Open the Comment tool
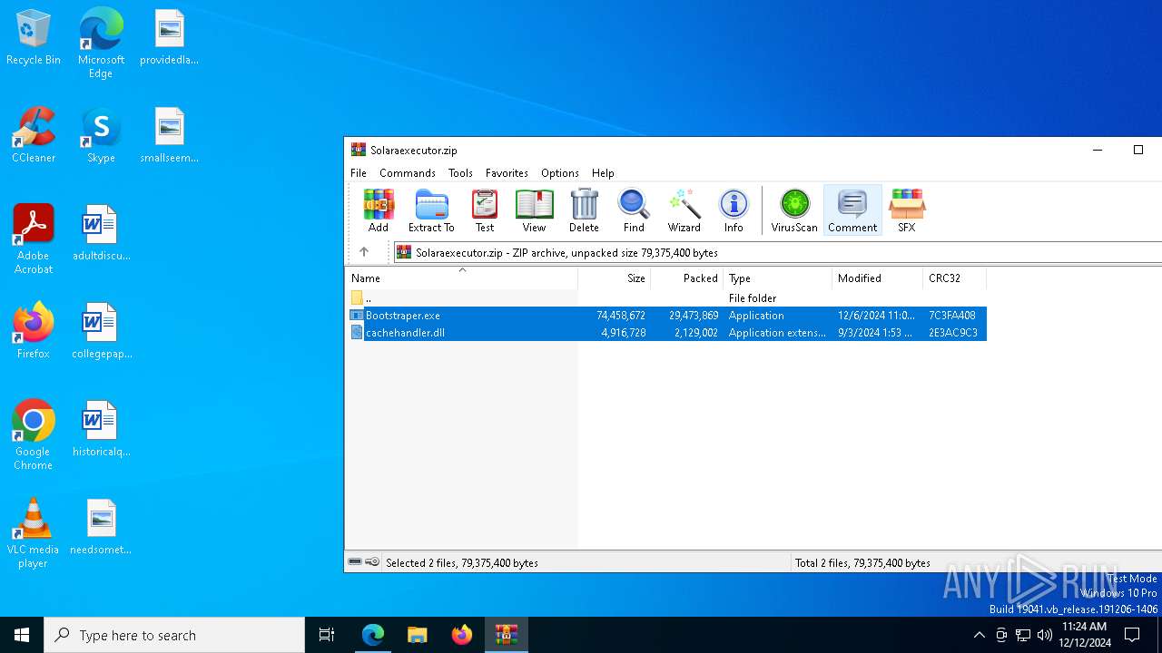This screenshot has height=653, width=1162. (x=852, y=210)
